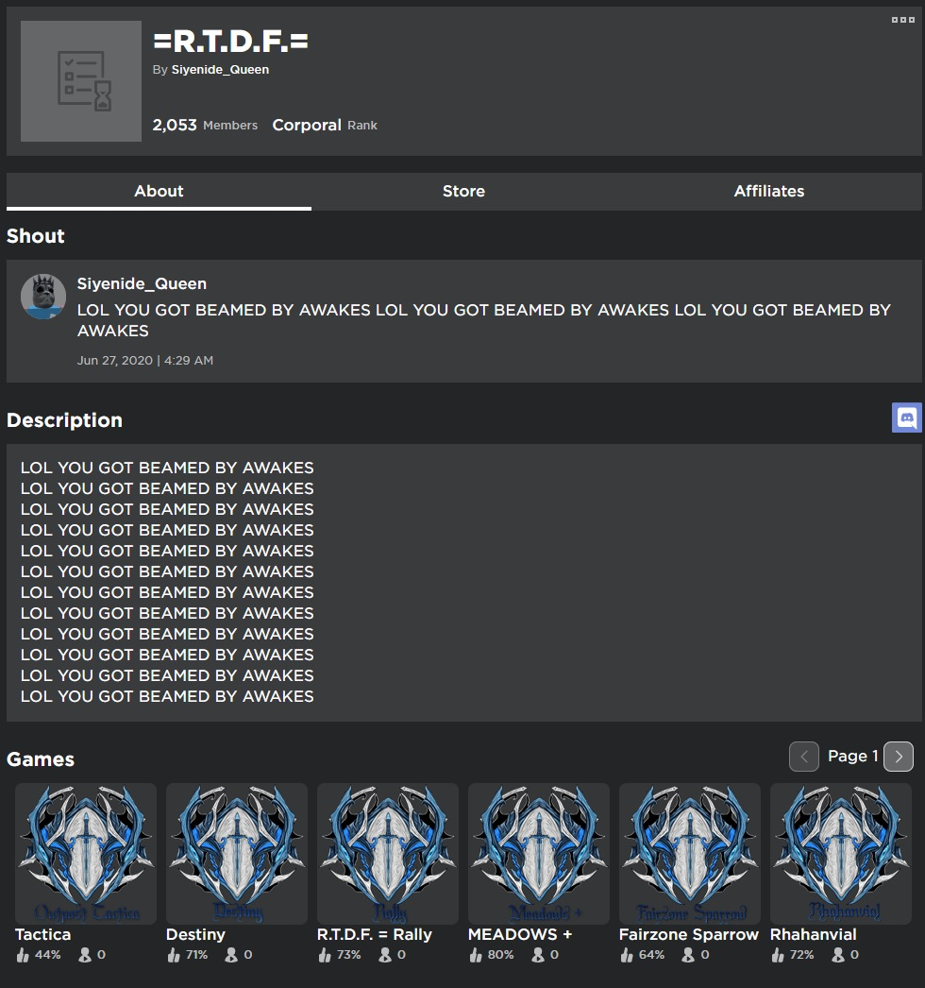925x988 pixels.
Task: Click Siyenide_Queen's avatar in the Shout
Action: (x=43, y=297)
